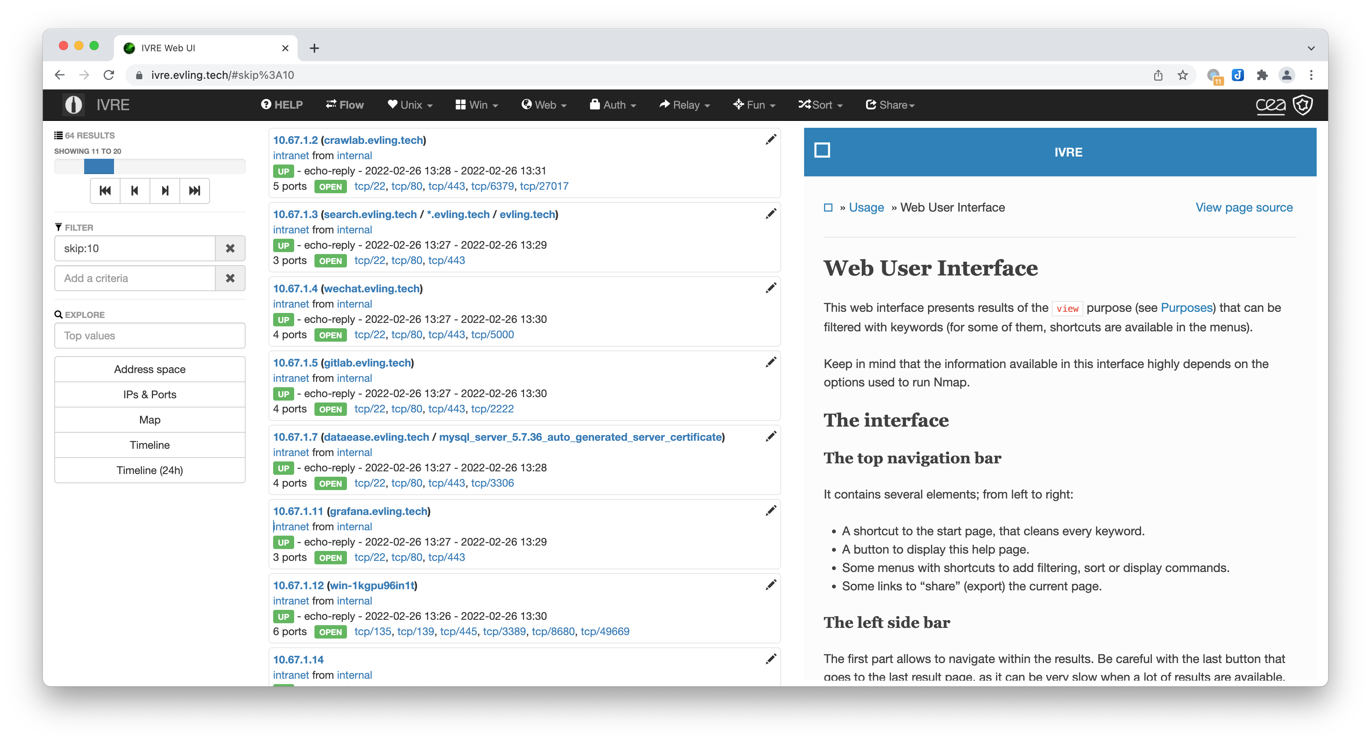Click edit icon for 10.67.1.2 entry
1371x743 pixels.
coord(771,139)
